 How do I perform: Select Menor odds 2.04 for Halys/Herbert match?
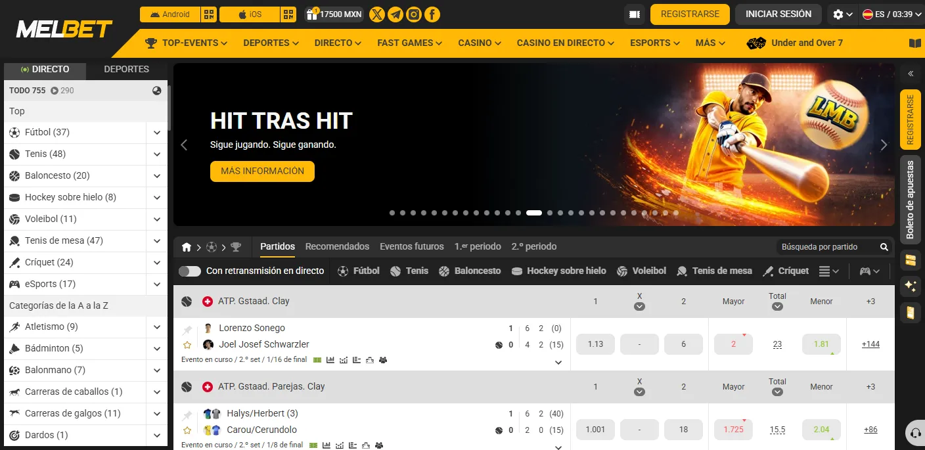[x=821, y=430]
